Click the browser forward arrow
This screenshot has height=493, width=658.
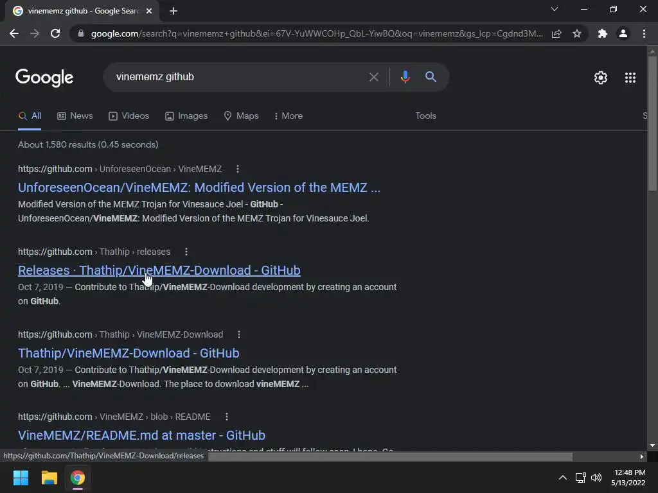[x=35, y=33]
